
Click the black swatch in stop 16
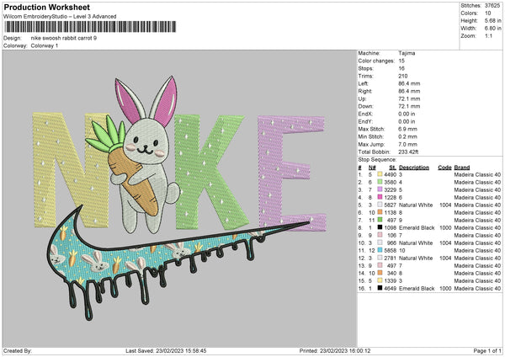pos(380,288)
